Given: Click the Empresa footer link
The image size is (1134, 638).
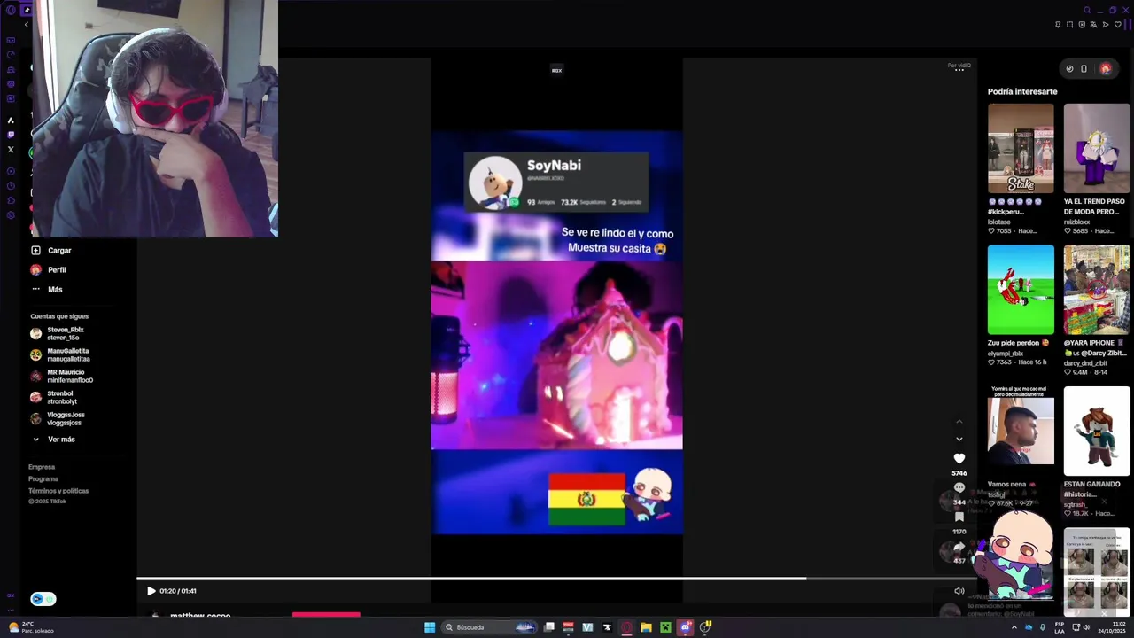Looking at the screenshot, I should coord(42,467).
